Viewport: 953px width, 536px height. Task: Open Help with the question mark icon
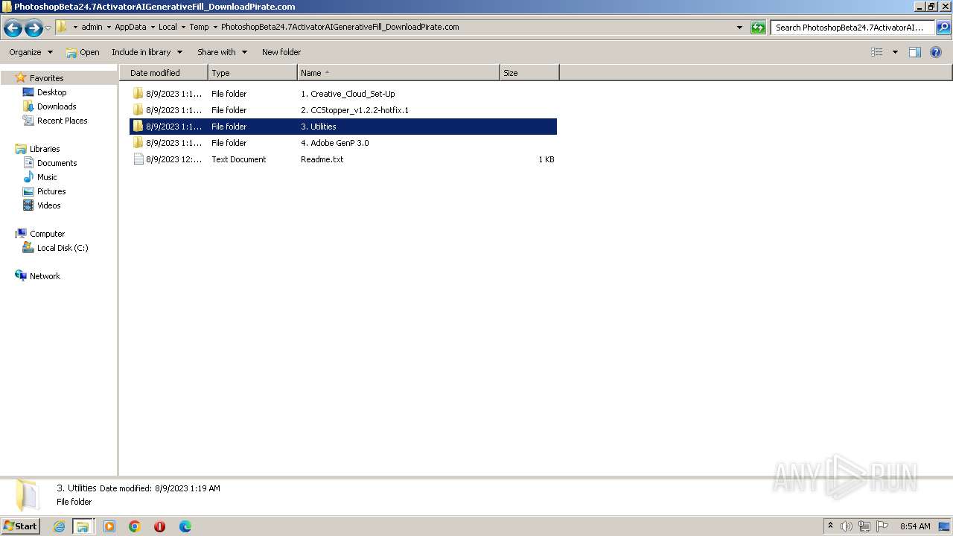(937, 52)
